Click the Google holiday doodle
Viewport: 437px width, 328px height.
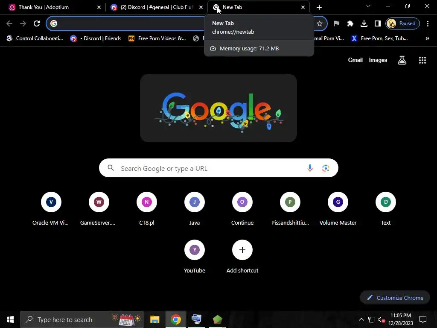tap(218, 108)
